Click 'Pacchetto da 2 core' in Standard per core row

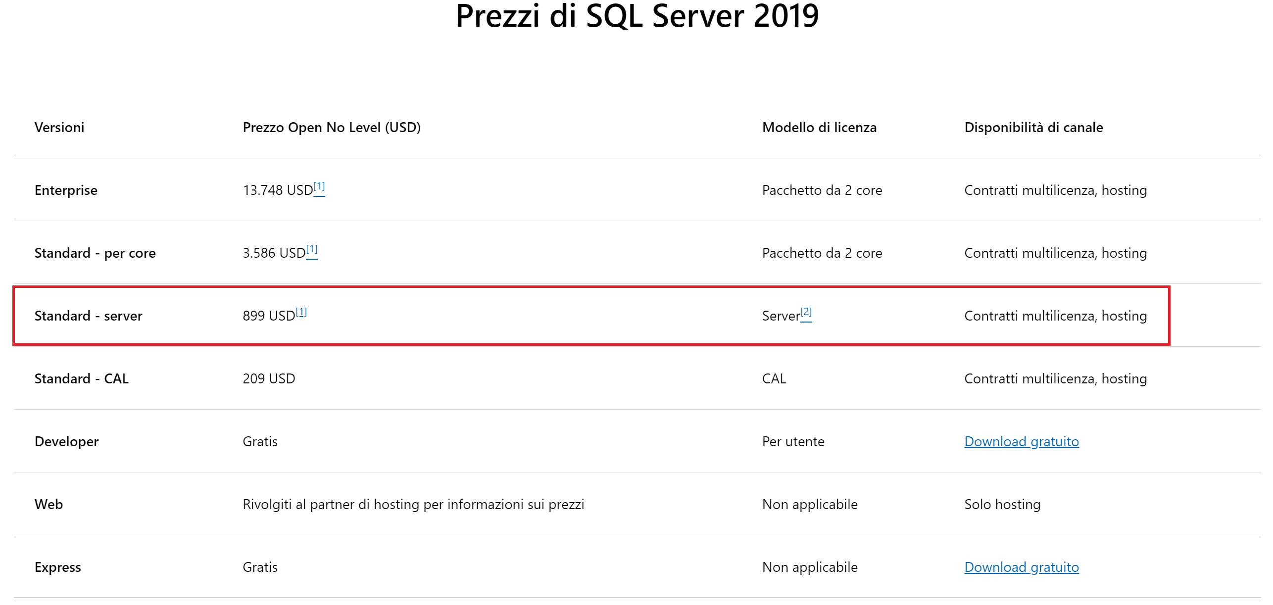click(x=822, y=253)
